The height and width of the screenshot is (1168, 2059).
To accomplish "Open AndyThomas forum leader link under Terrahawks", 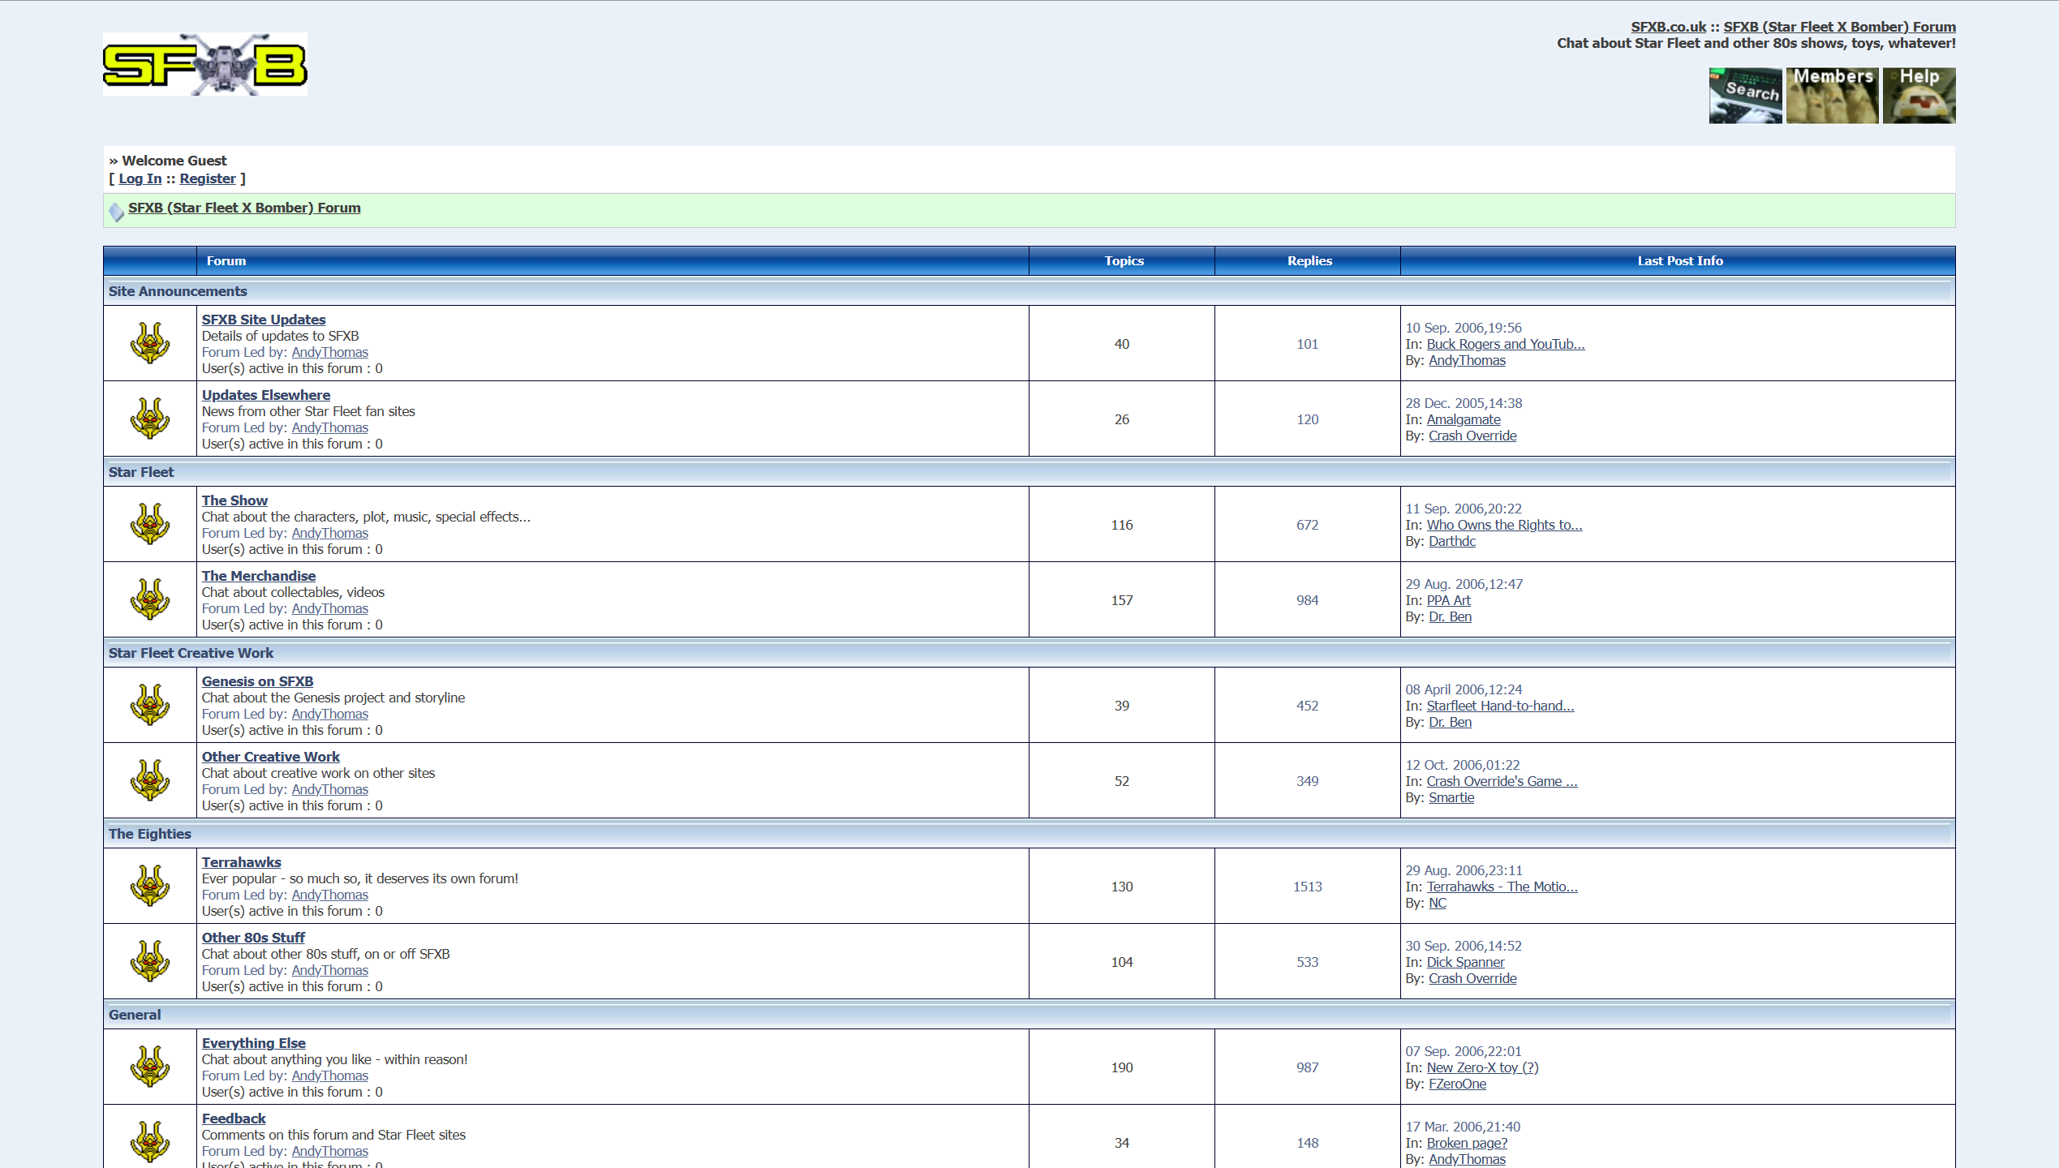I will [x=329, y=895].
